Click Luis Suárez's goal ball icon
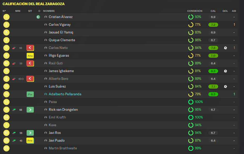The height and width of the screenshot is (154, 244). coord(225,87)
